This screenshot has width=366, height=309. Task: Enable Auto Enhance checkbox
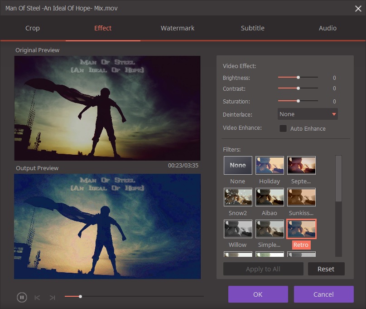(283, 128)
